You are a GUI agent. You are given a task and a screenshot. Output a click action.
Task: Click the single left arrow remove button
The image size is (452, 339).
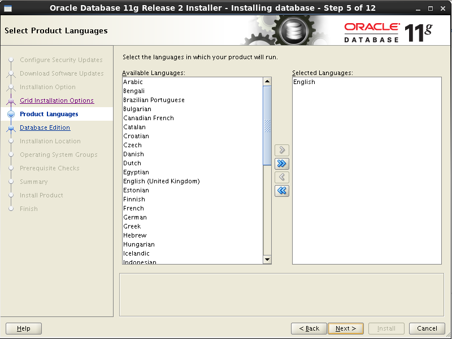(x=281, y=177)
